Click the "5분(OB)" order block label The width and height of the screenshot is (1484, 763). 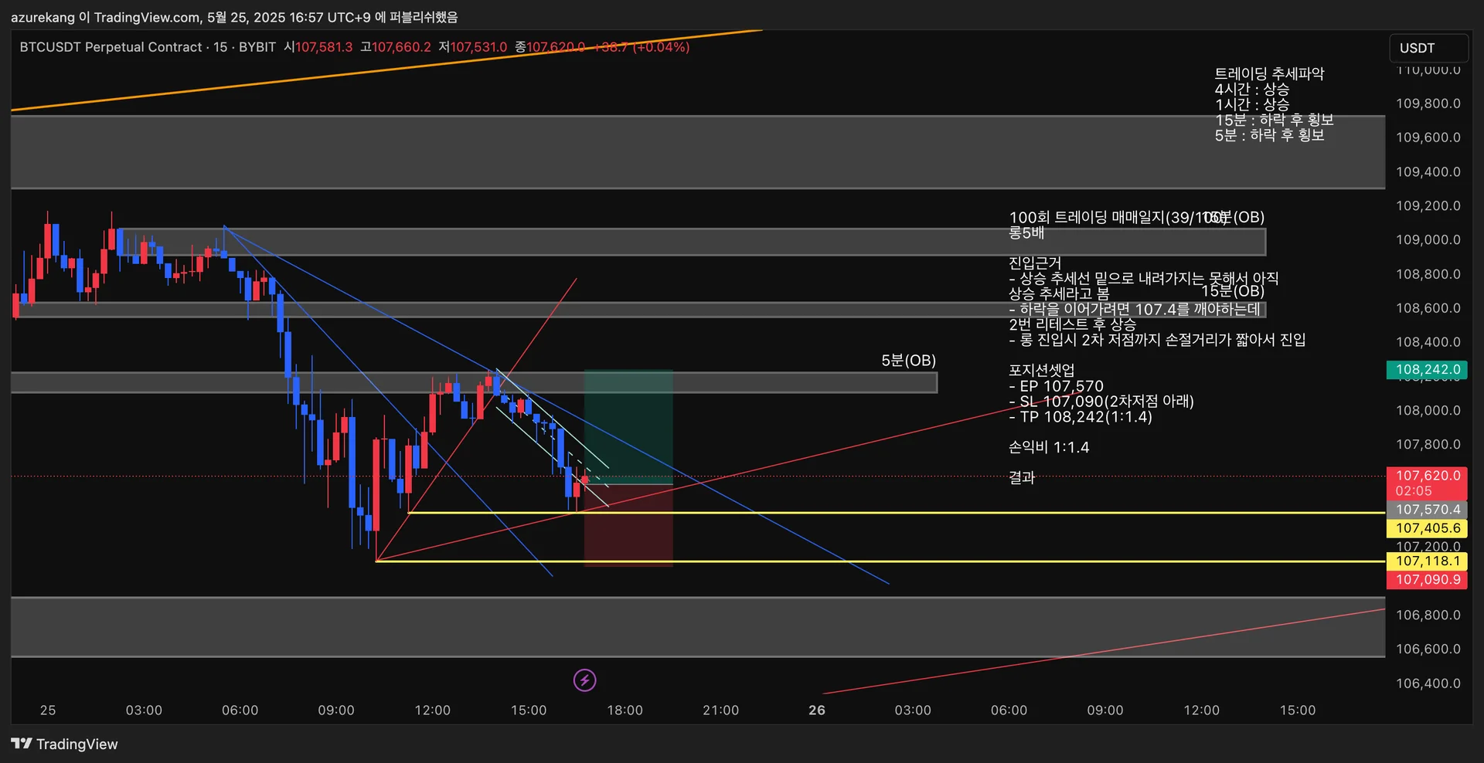pos(908,361)
